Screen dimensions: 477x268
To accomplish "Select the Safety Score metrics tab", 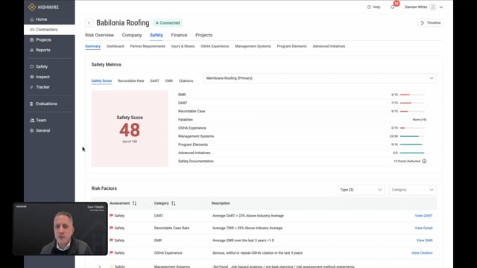I will click(x=101, y=81).
